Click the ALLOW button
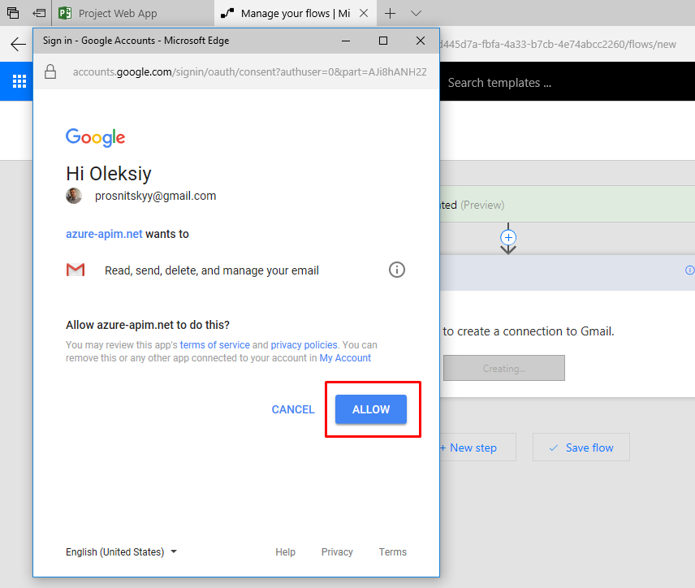This screenshot has width=695, height=588. tap(370, 409)
